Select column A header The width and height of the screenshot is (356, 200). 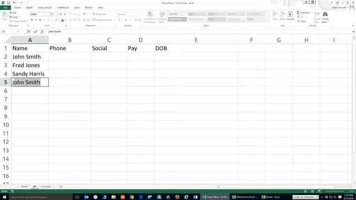(29, 40)
